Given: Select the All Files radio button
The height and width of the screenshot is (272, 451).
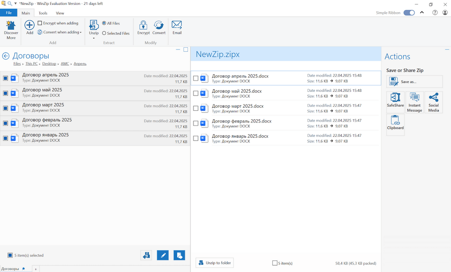Looking at the screenshot, I should point(104,23).
